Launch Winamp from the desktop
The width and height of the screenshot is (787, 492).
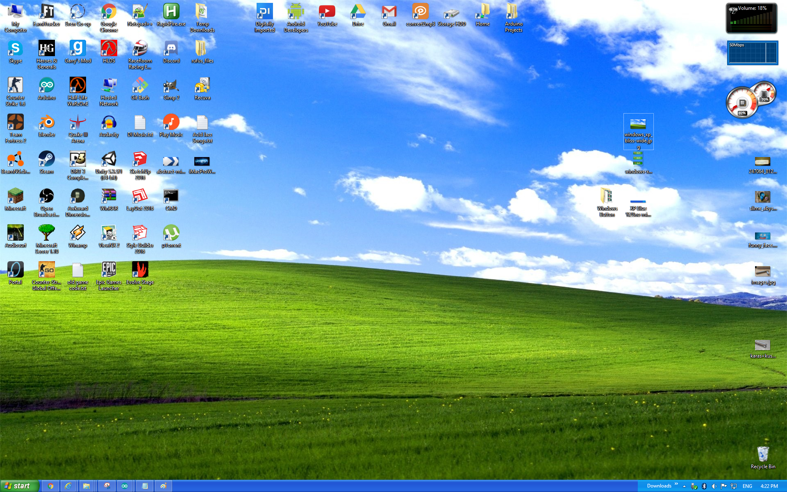pos(77,233)
